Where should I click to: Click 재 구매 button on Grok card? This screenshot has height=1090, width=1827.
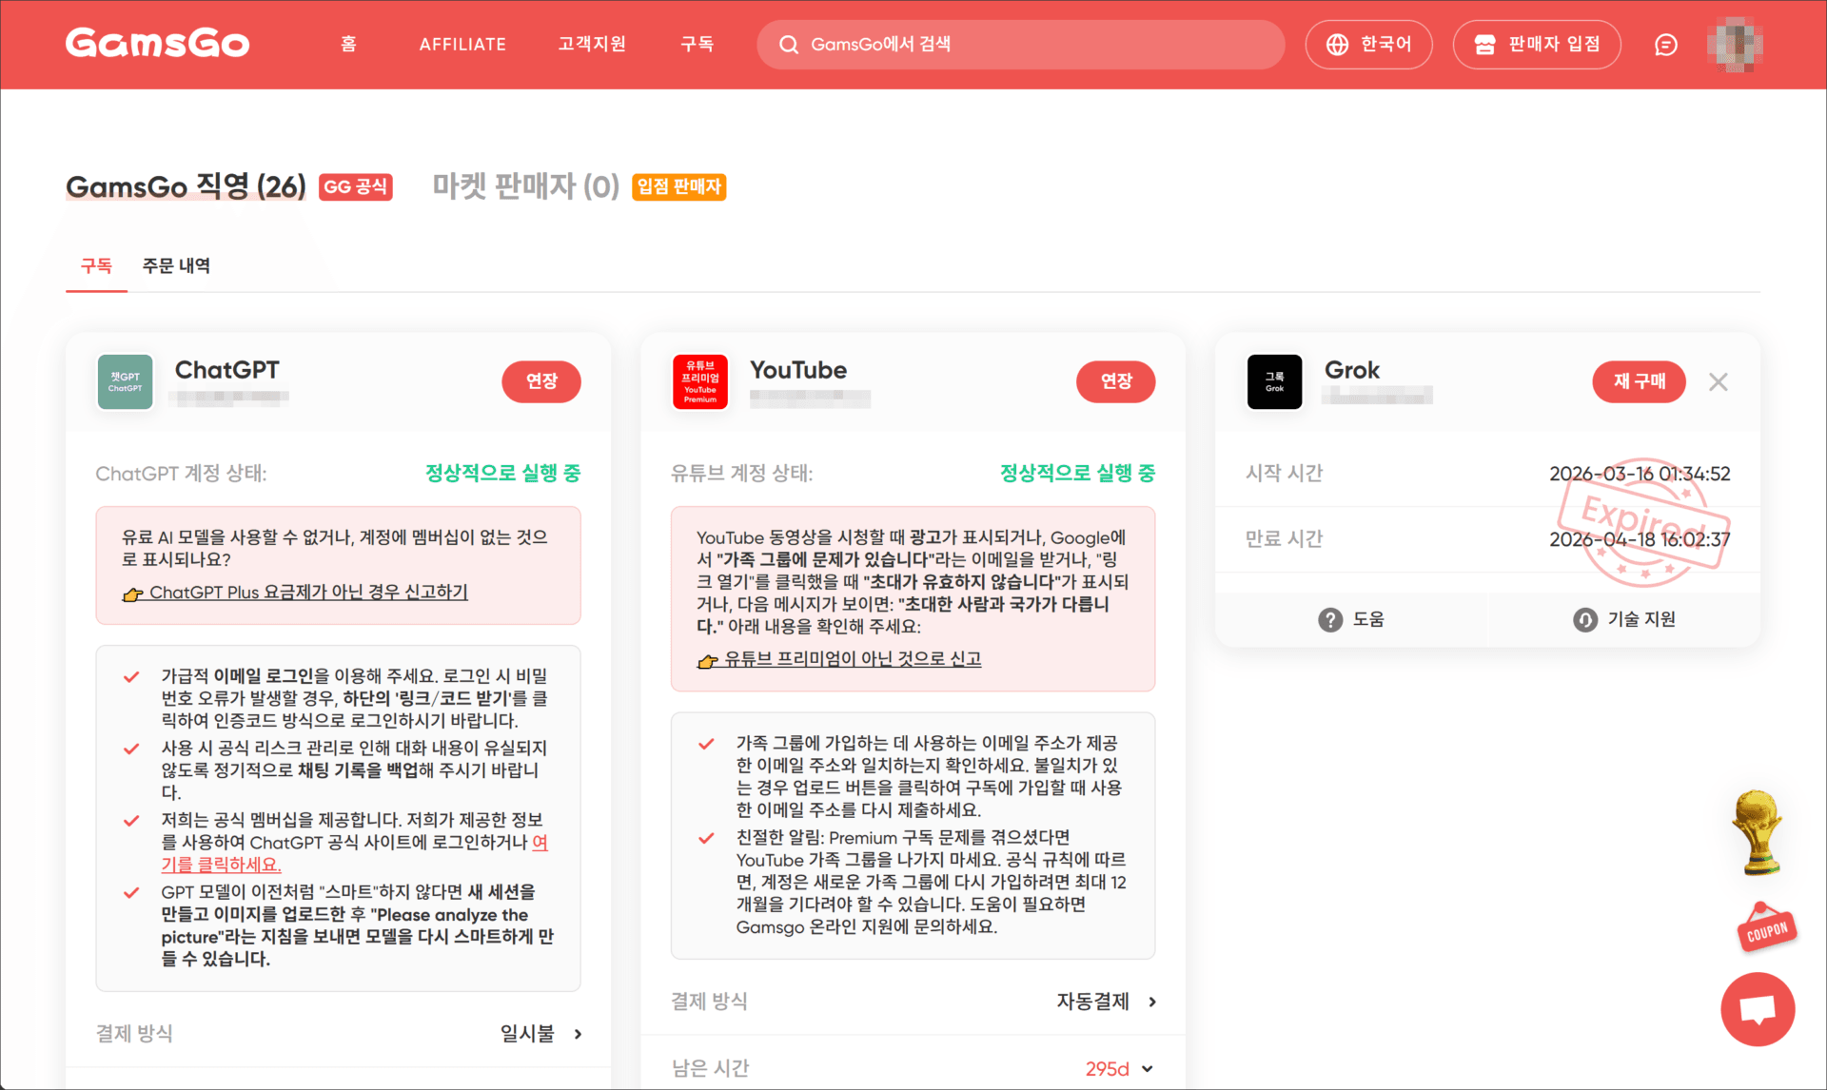[1639, 381]
